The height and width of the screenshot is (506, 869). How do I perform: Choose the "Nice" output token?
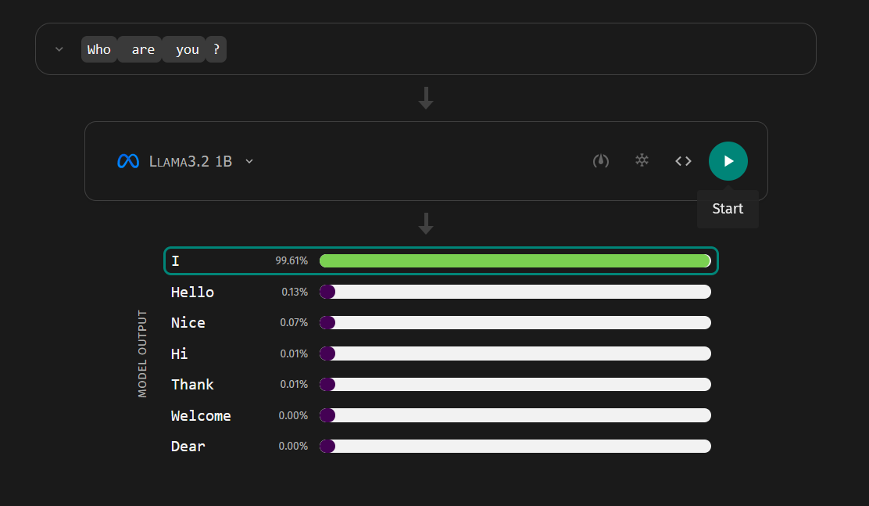tap(188, 322)
